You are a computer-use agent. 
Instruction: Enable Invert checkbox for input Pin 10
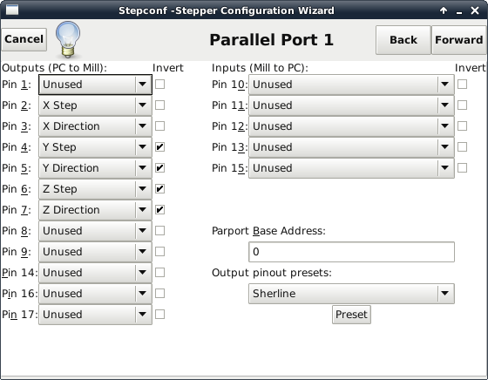click(462, 85)
